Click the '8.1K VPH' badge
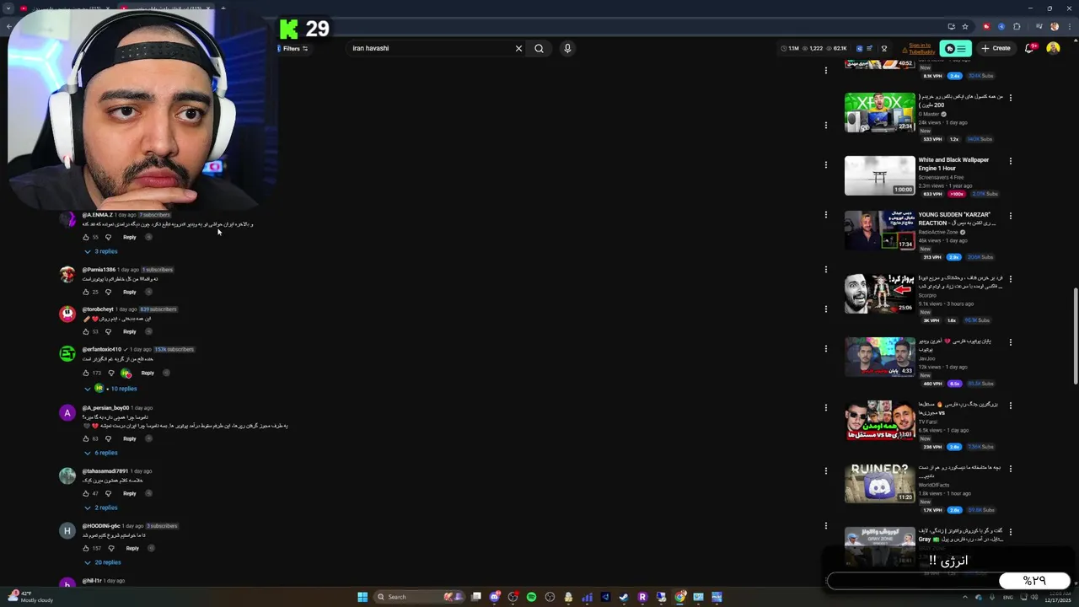1079x607 pixels. click(x=932, y=76)
